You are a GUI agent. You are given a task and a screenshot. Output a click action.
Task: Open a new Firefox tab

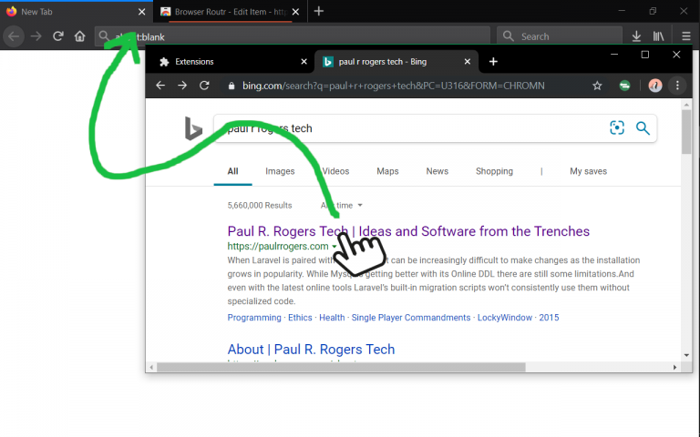(x=319, y=11)
